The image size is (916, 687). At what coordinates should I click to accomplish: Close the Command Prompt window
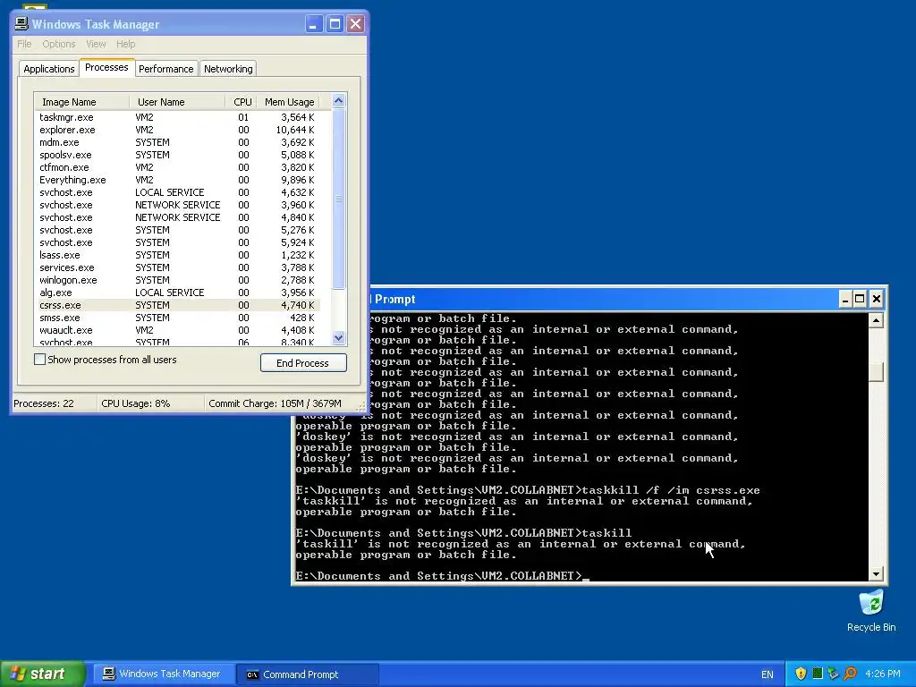(x=877, y=300)
